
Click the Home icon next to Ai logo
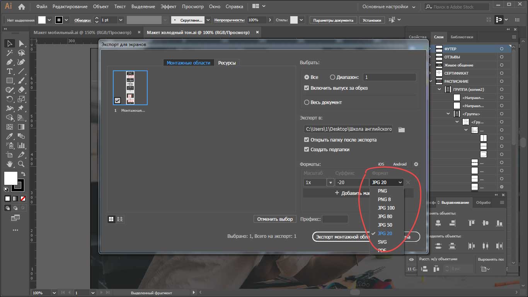(x=22, y=7)
